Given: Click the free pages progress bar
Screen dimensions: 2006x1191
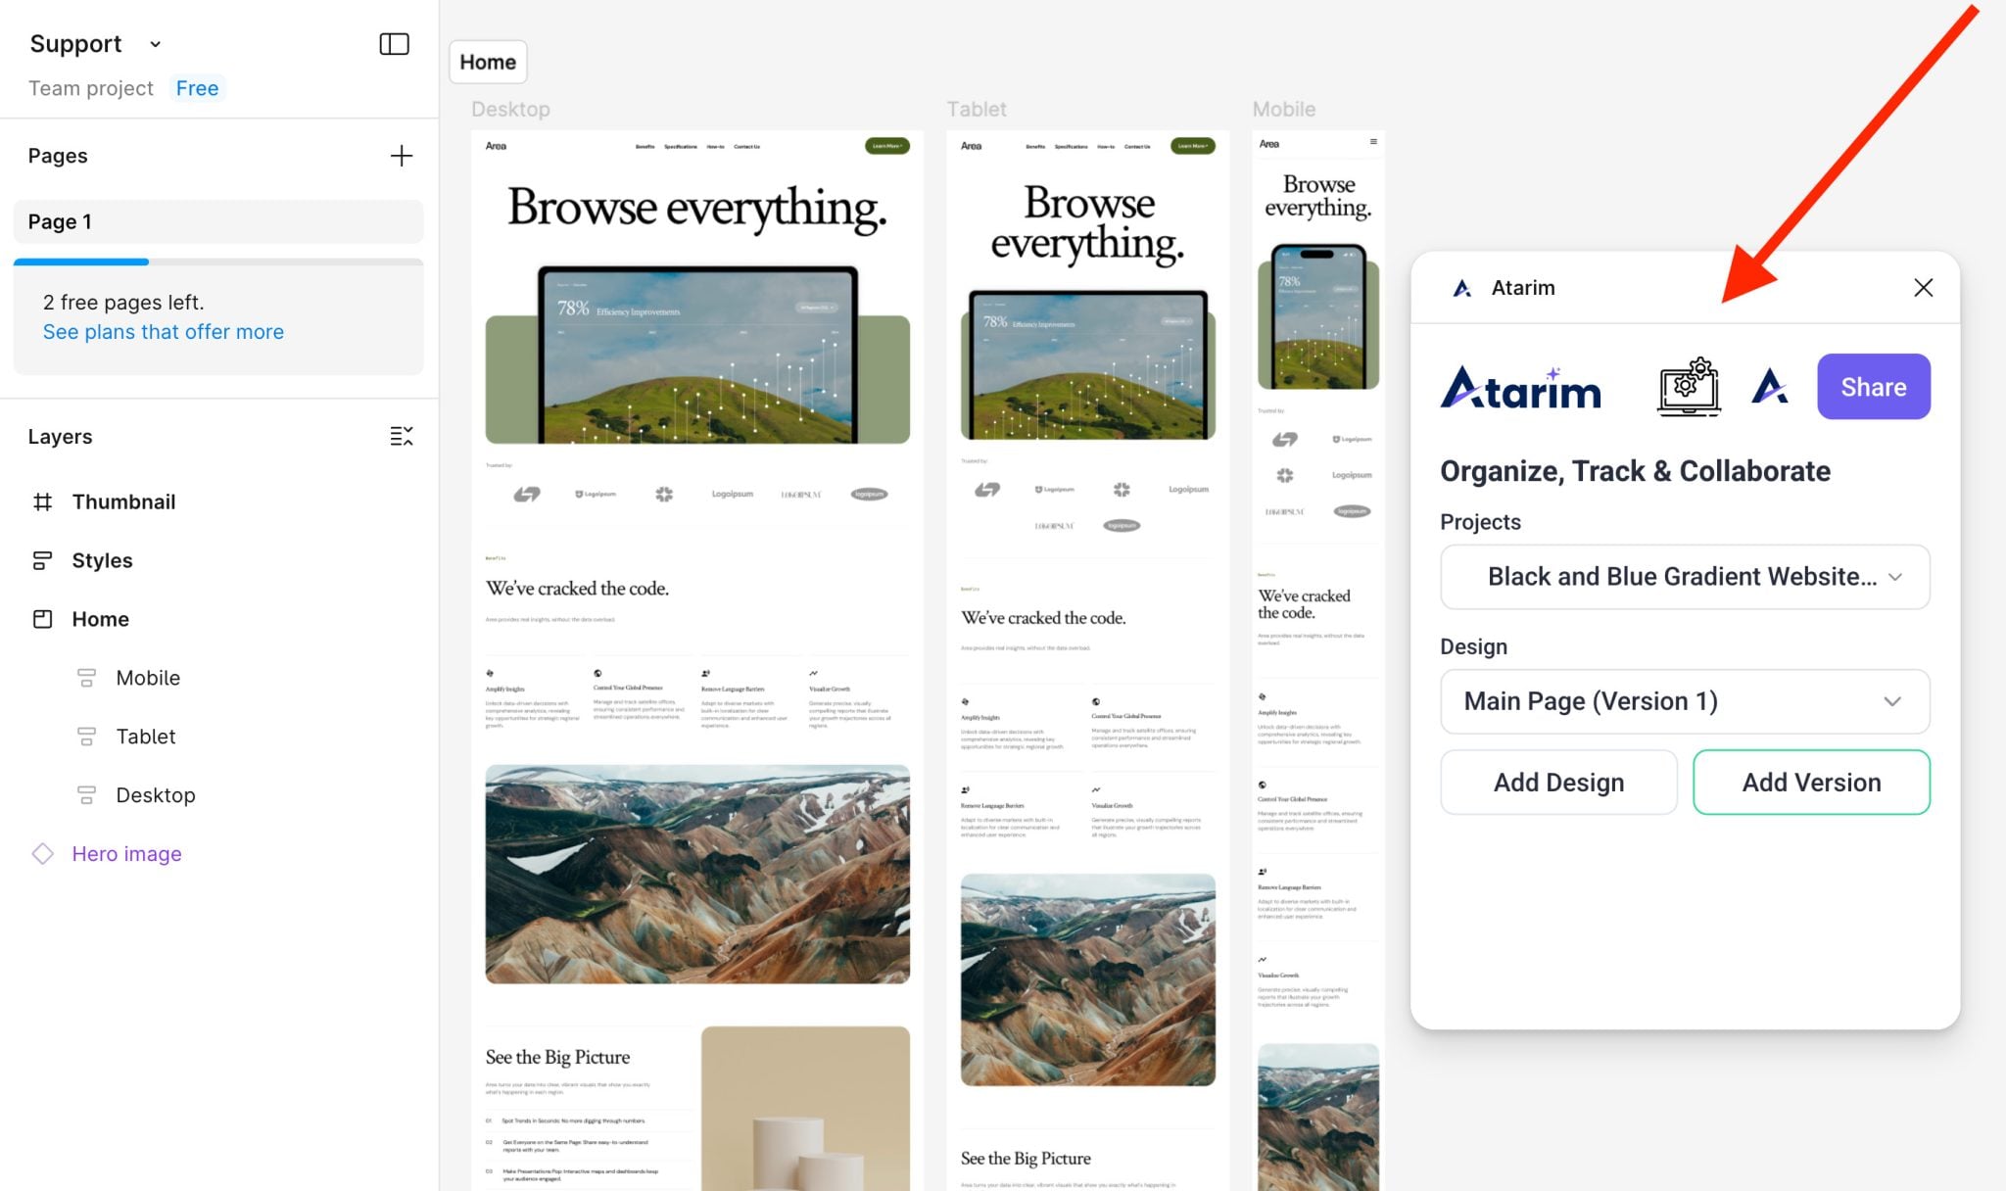Looking at the screenshot, I should (217, 262).
